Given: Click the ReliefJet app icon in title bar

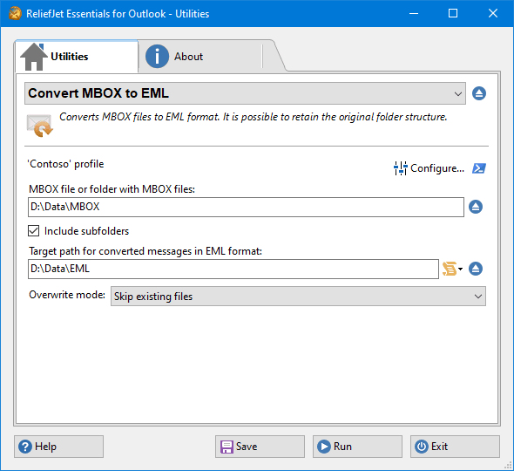Looking at the screenshot, I should [15, 14].
